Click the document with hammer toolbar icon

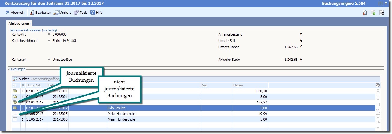365,13
